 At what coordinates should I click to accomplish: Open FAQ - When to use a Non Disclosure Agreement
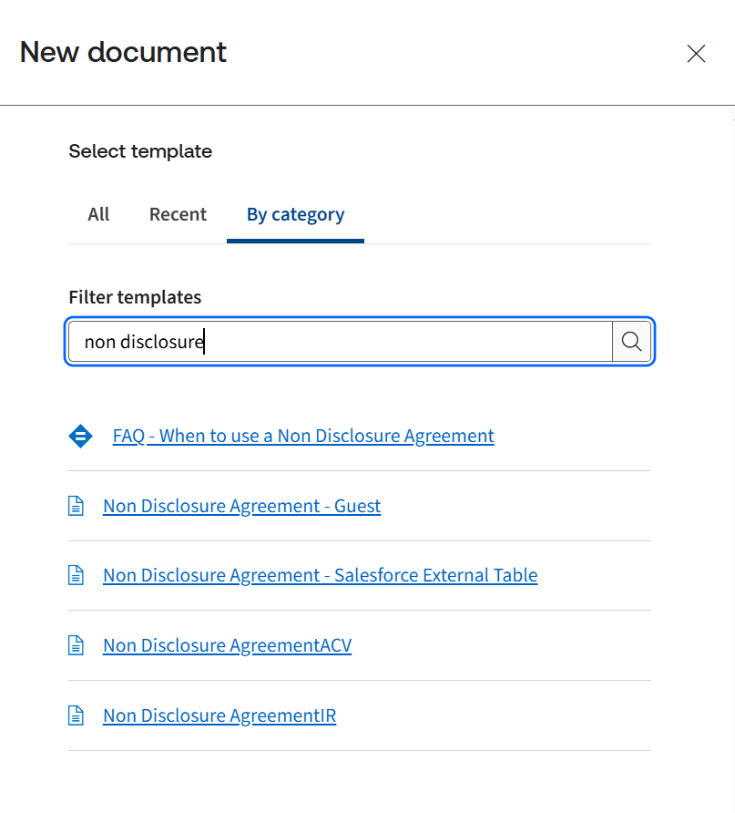pos(302,436)
